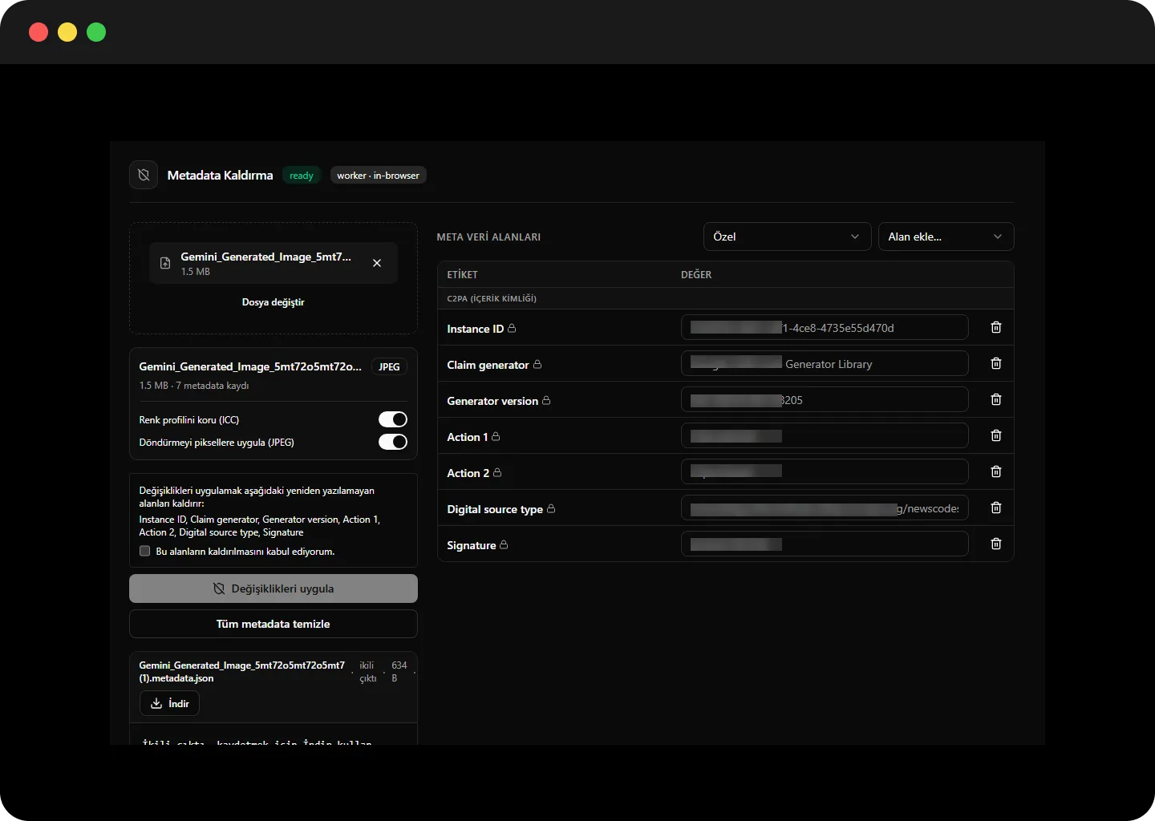The image size is (1155, 821).
Task: Delete the Generator version field
Action: coord(996,399)
